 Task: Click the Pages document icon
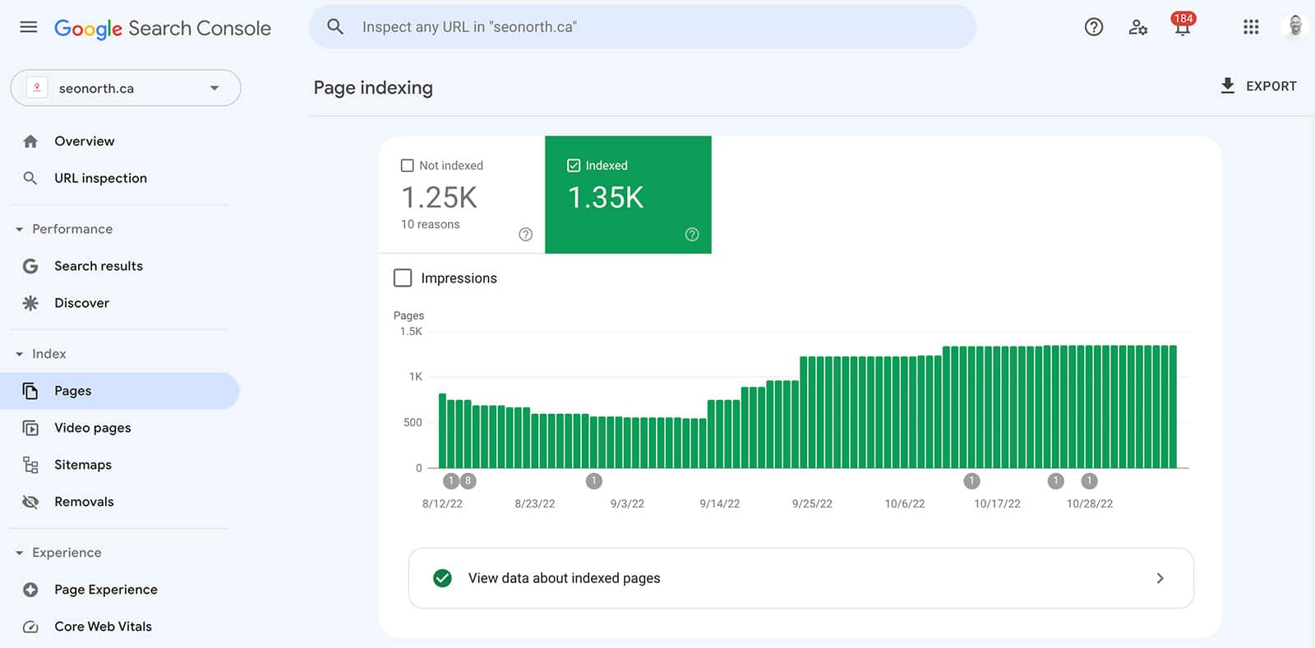tap(30, 391)
